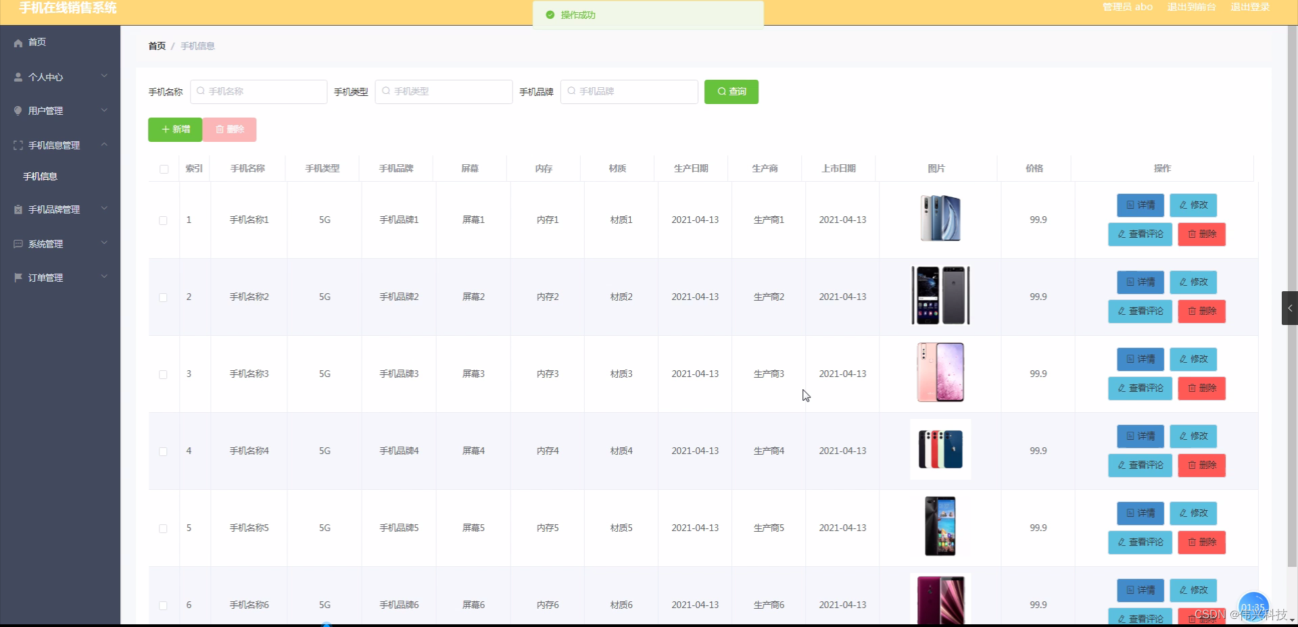1298x627 pixels.
Task: Click the phone thumbnail image in row 4
Action: [x=940, y=449]
